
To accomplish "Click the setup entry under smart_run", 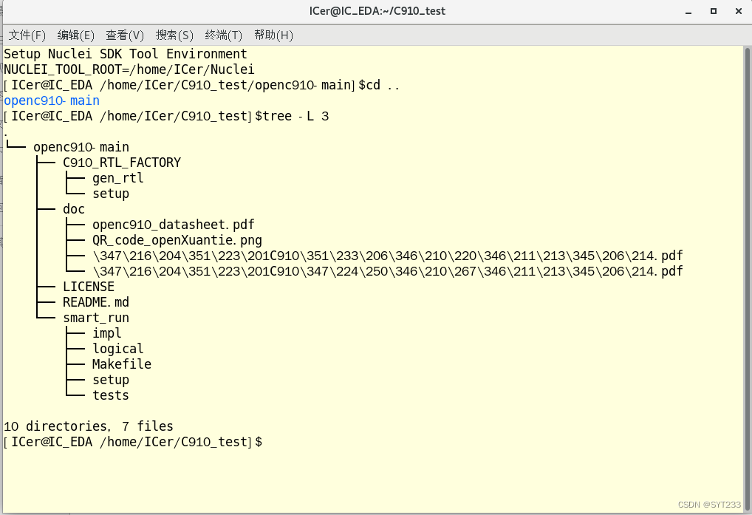I will 111,380.
